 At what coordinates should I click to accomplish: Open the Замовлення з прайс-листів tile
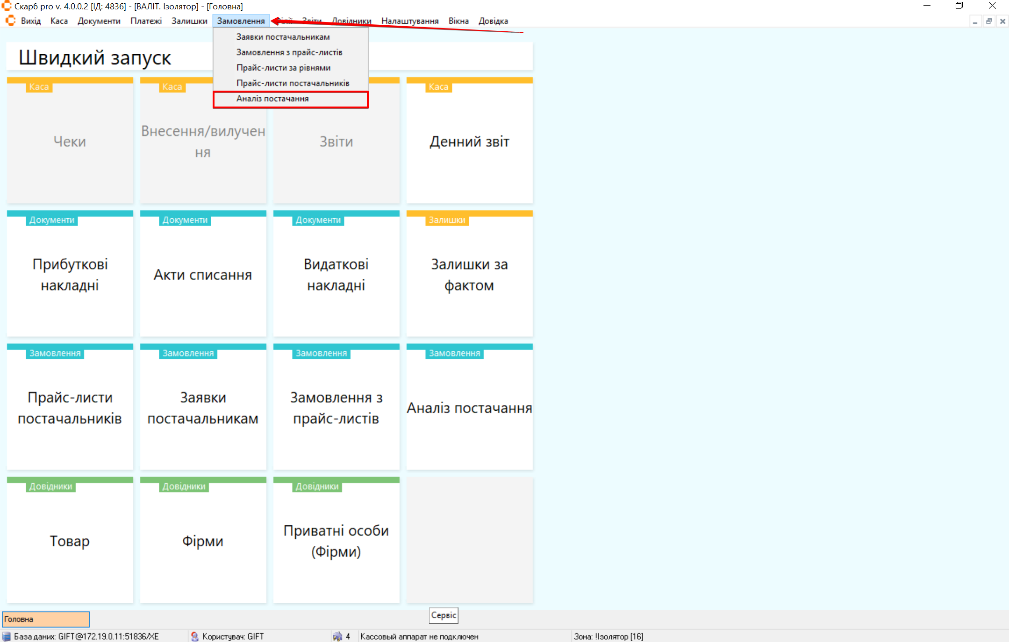click(336, 407)
